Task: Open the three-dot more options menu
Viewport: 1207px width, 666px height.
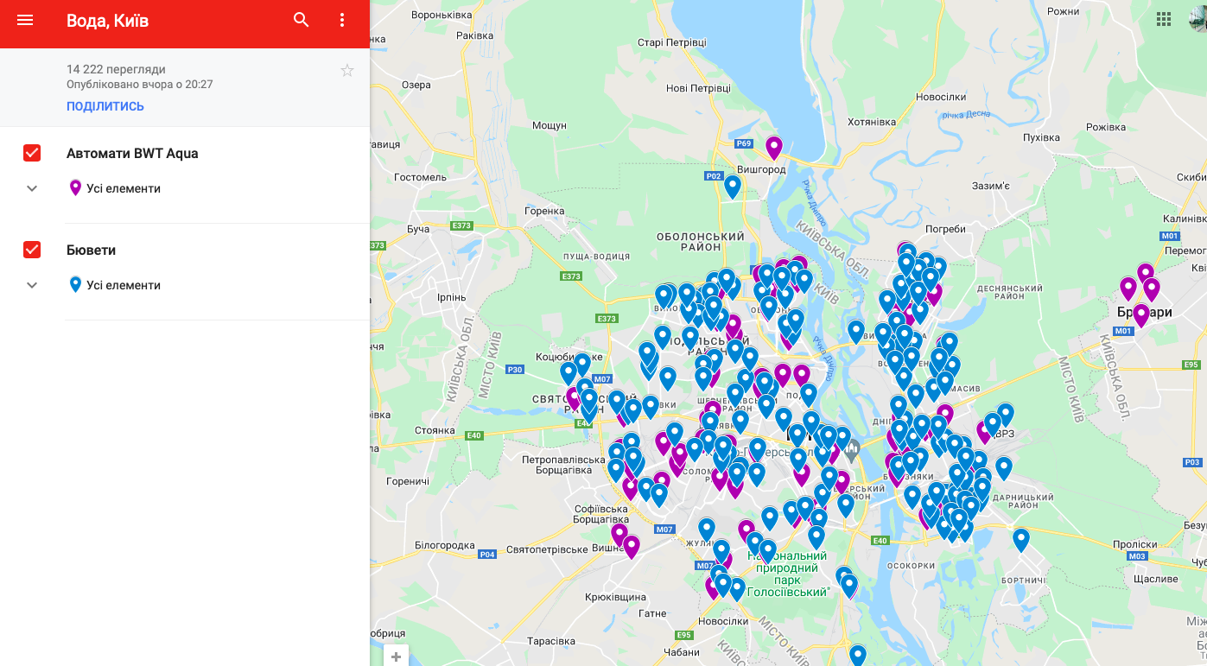Action: (342, 20)
